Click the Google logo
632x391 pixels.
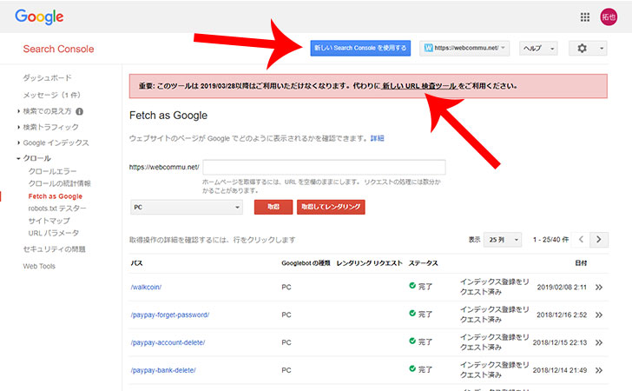pos(39,17)
